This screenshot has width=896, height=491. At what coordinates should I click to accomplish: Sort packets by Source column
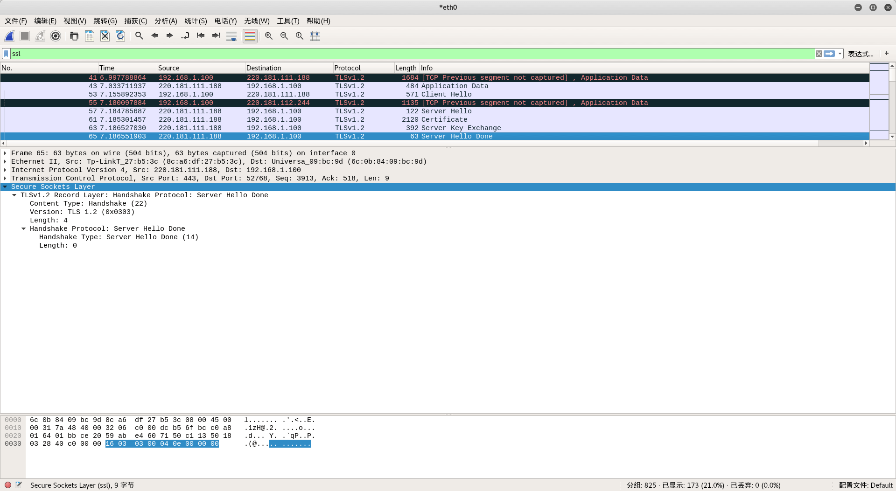tap(201, 68)
